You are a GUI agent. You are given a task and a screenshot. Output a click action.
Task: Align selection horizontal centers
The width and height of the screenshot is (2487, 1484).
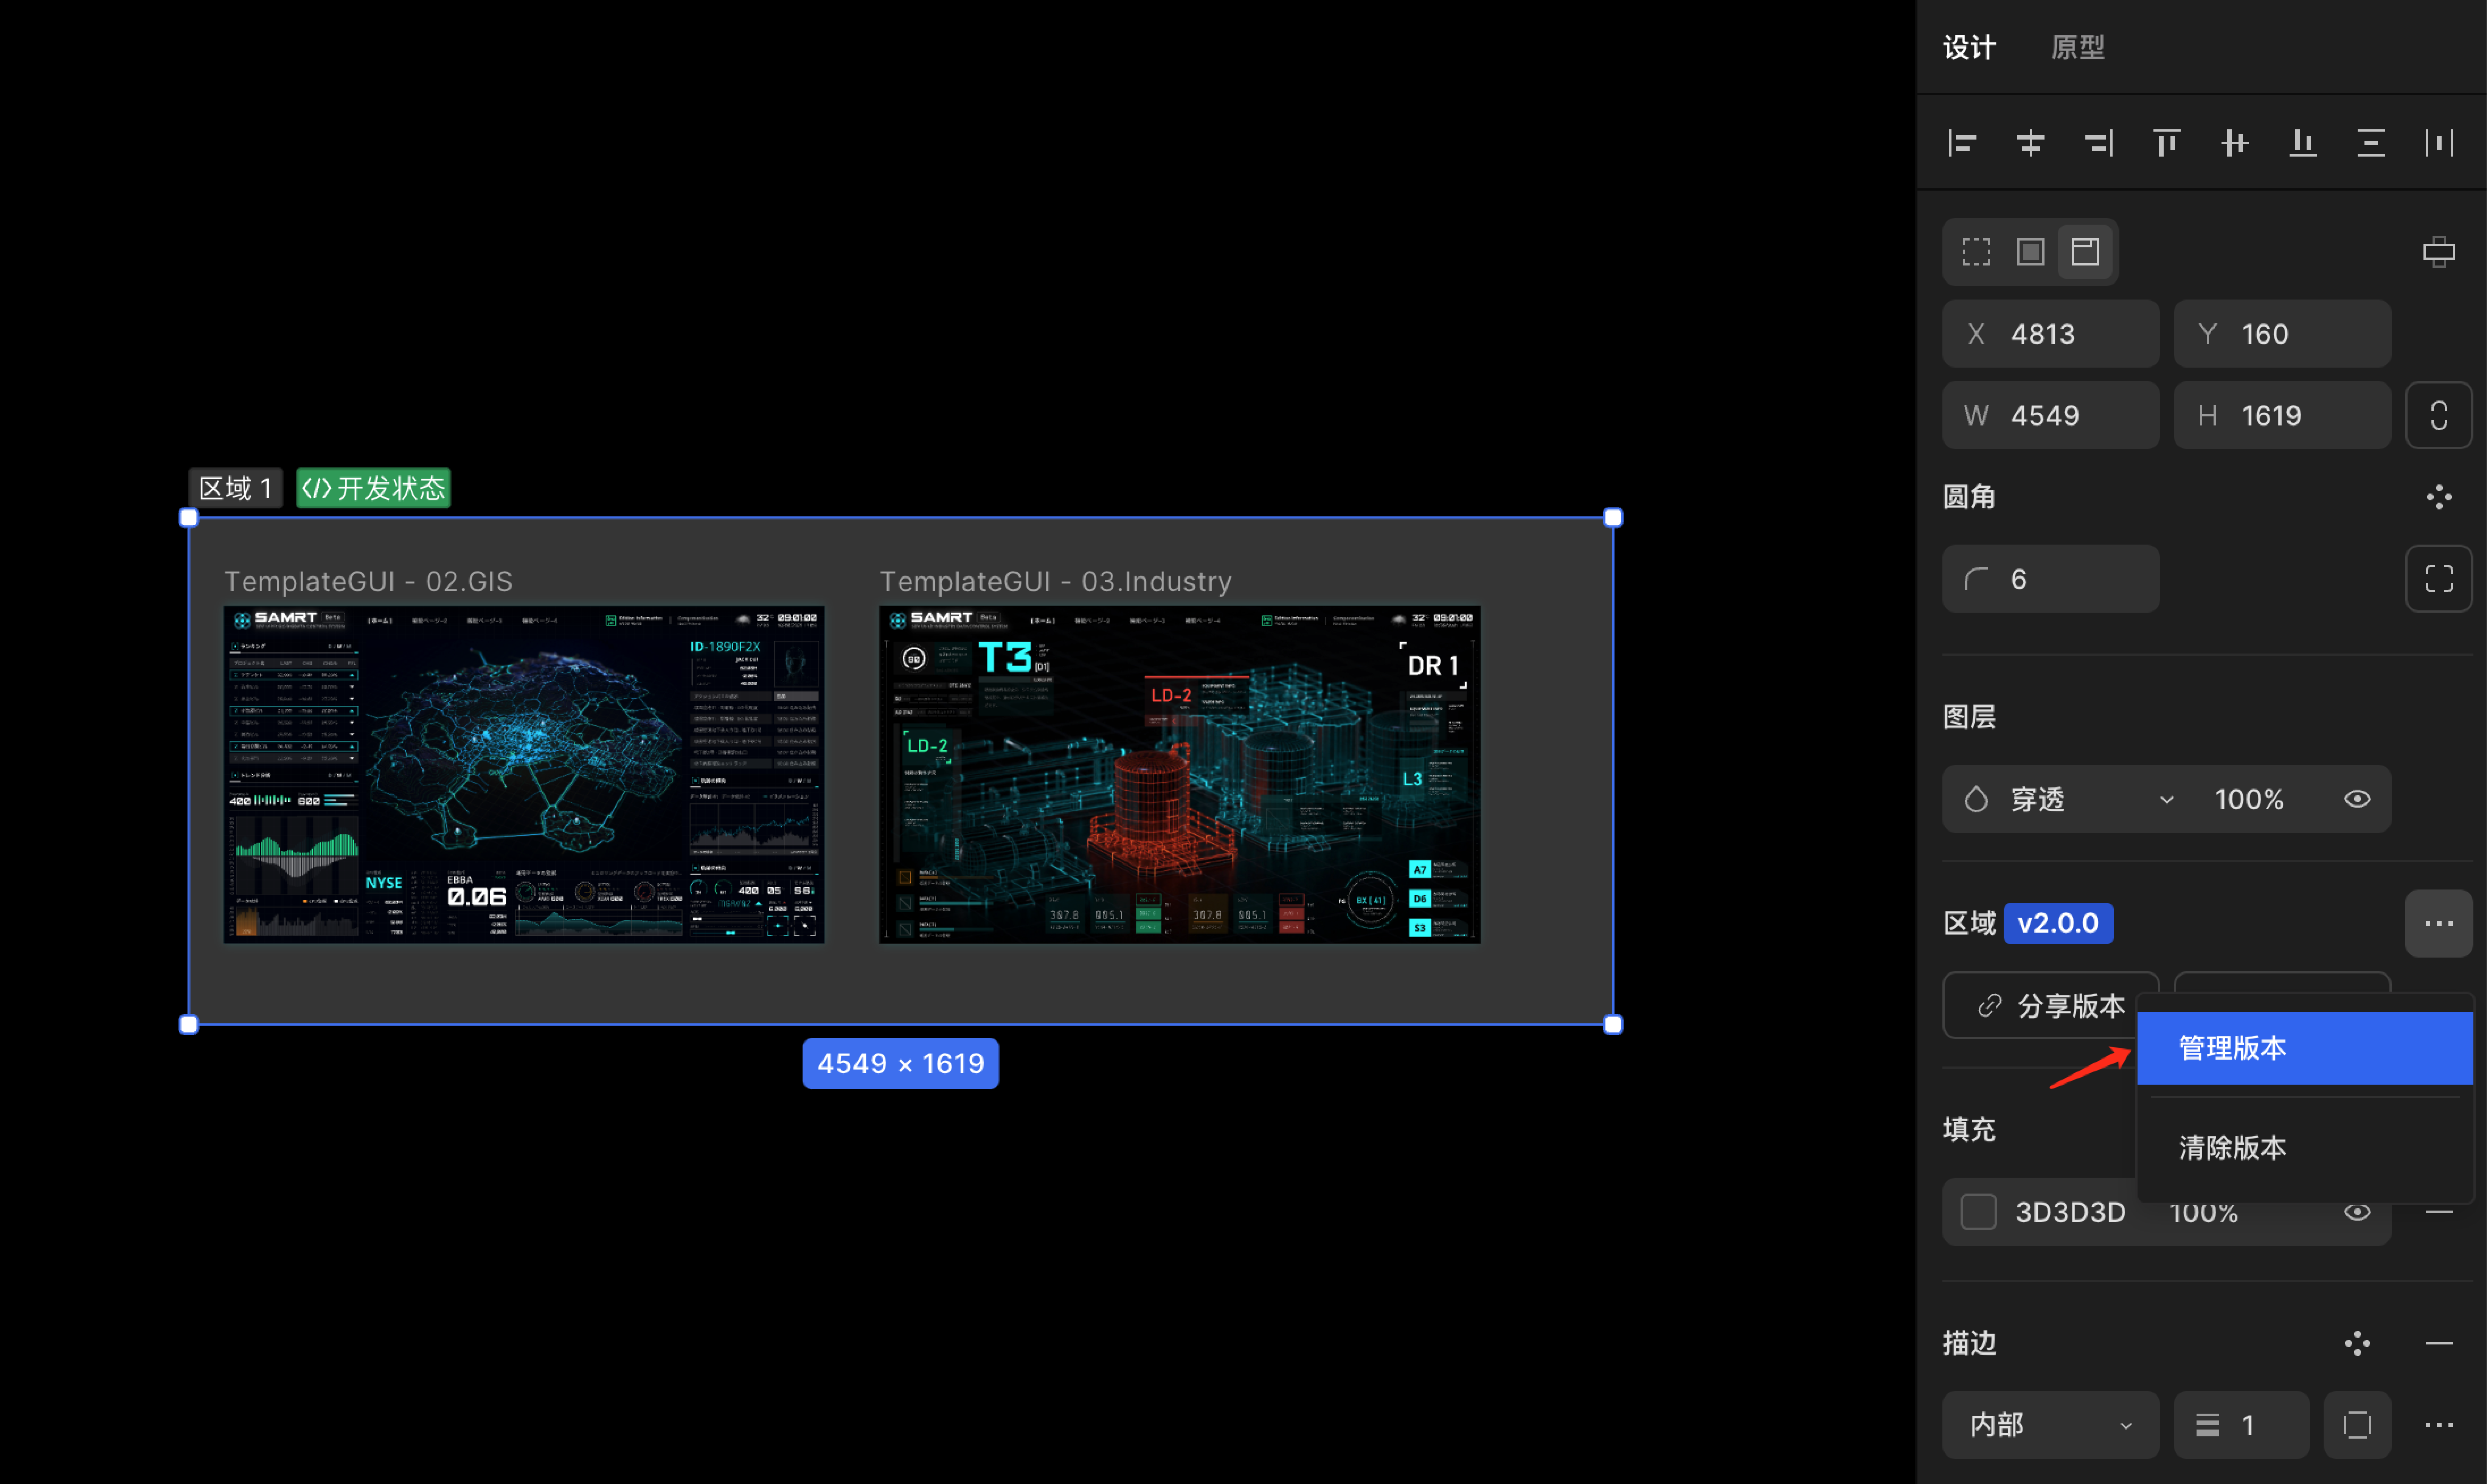(2030, 143)
